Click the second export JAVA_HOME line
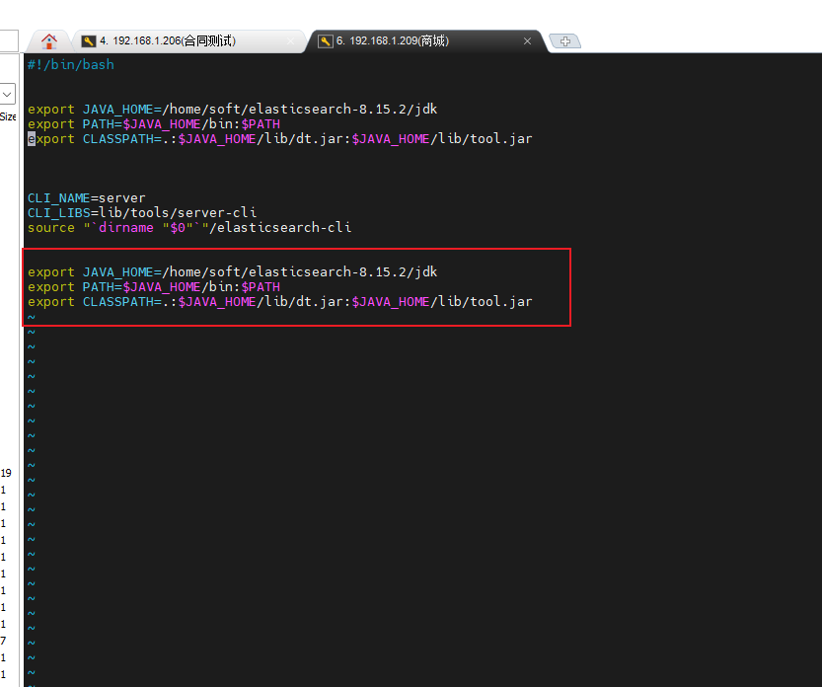The width and height of the screenshot is (822, 687). pos(232,271)
